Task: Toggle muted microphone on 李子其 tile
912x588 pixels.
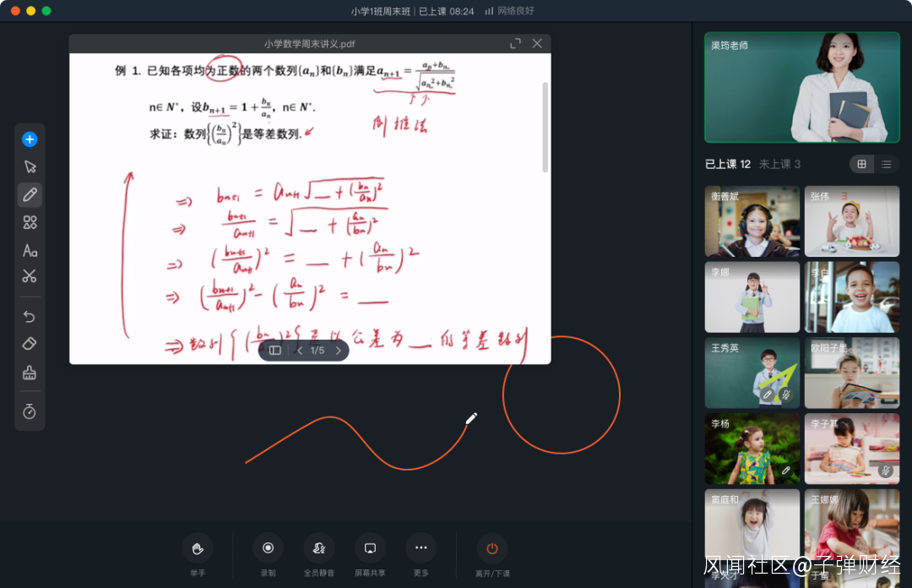Action: pyautogui.click(x=885, y=471)
